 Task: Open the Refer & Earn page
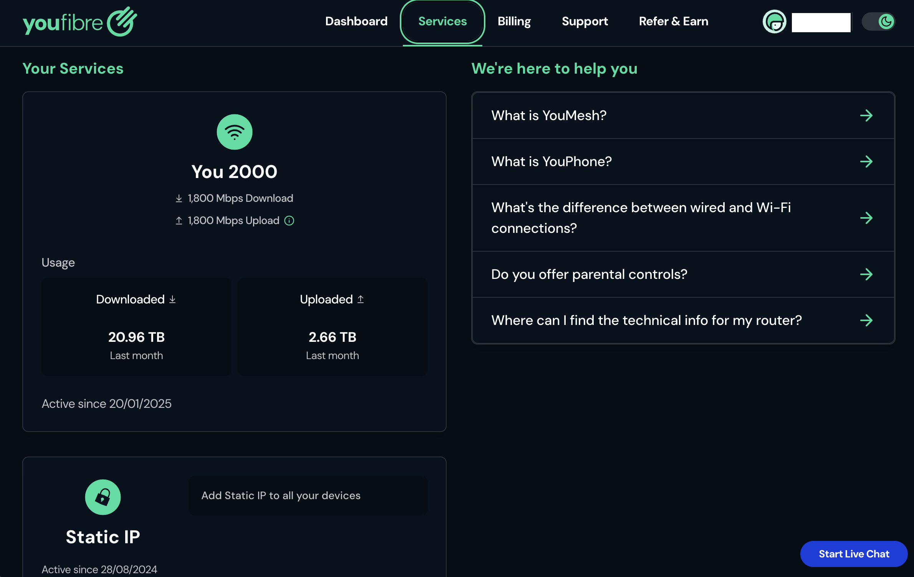click(673, 21)
